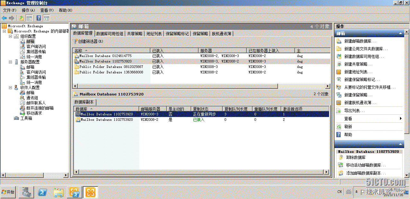Click the database list horizontal scrollbar
Viewport: 410px width, 199px height.
[201, 86]
